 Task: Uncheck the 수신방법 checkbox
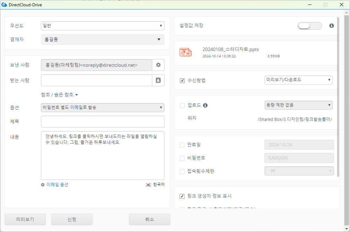tap(182, 81)
